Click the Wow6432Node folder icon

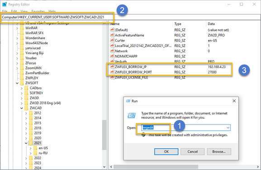(22, 43)
